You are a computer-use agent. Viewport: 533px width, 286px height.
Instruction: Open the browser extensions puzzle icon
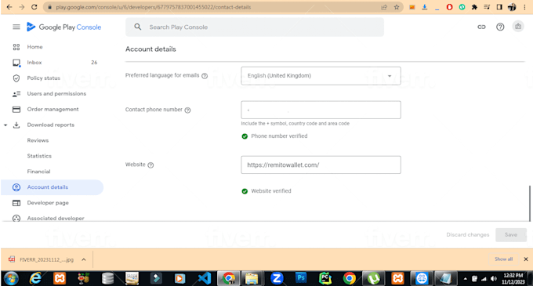[x=474, y=7]
